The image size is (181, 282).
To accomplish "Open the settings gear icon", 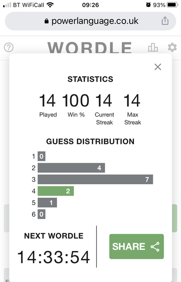I will point(172,47).
